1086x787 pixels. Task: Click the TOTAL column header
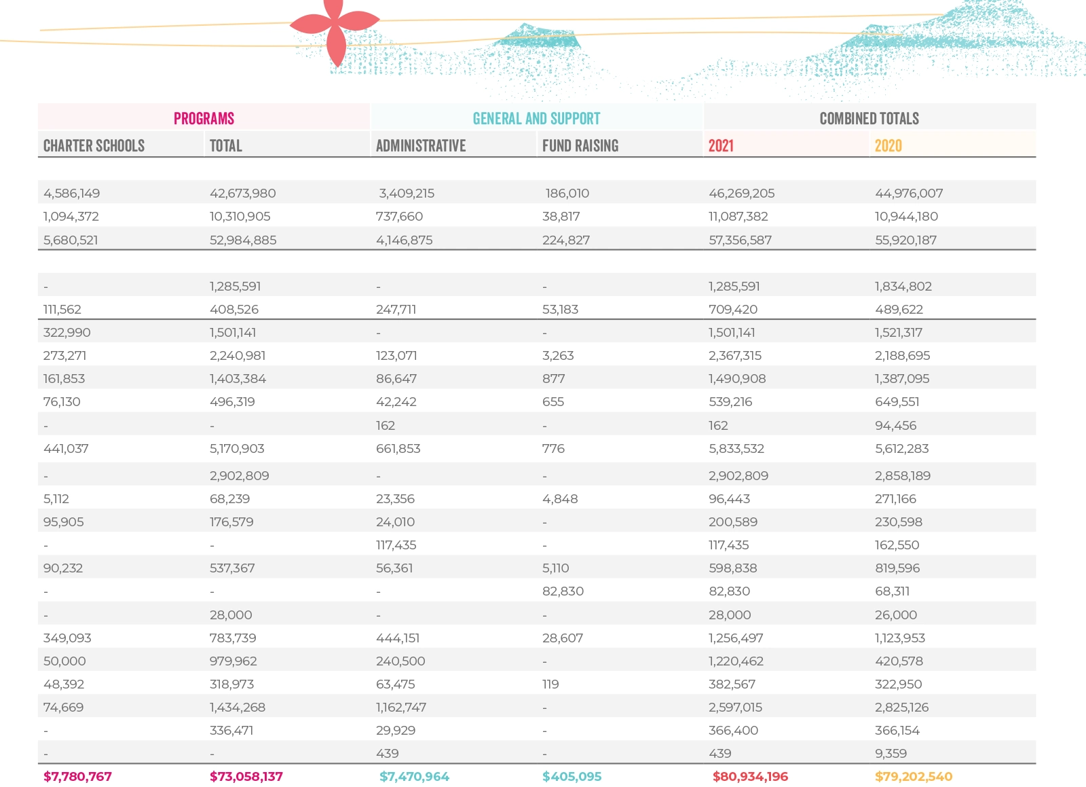[x=225, y=146]
